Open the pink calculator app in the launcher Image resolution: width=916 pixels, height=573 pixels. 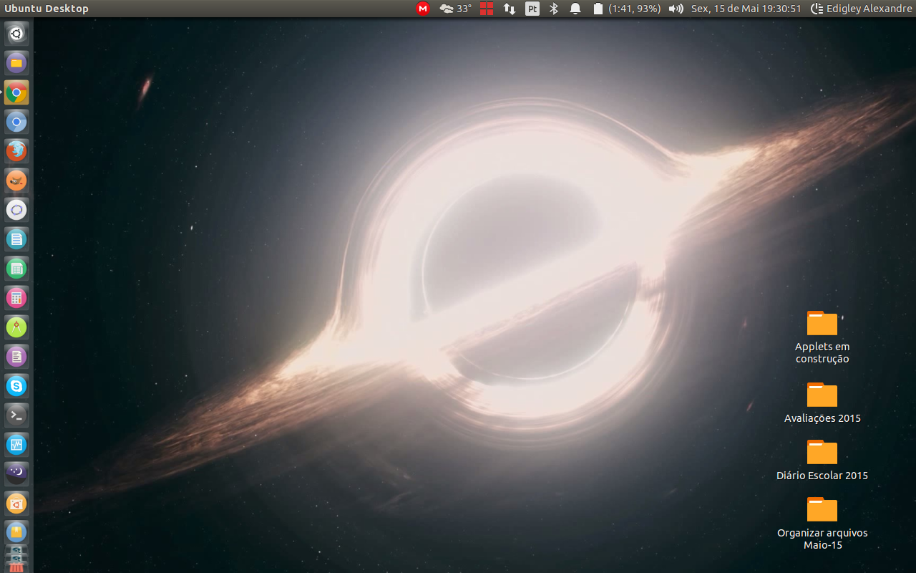pos(16,298)
